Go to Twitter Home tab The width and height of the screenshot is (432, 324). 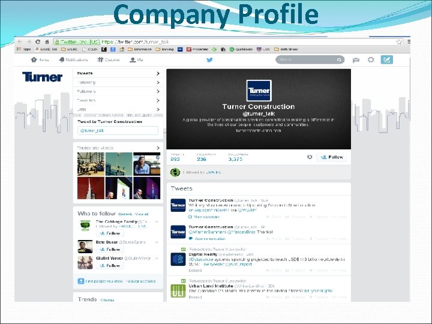[40, 60]
